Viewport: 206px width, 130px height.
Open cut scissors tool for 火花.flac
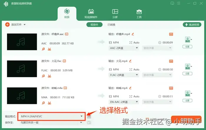tap(49, 76)
